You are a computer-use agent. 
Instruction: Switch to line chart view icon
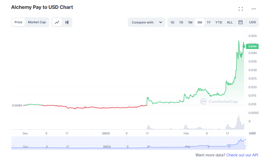(x=57, y=22)
